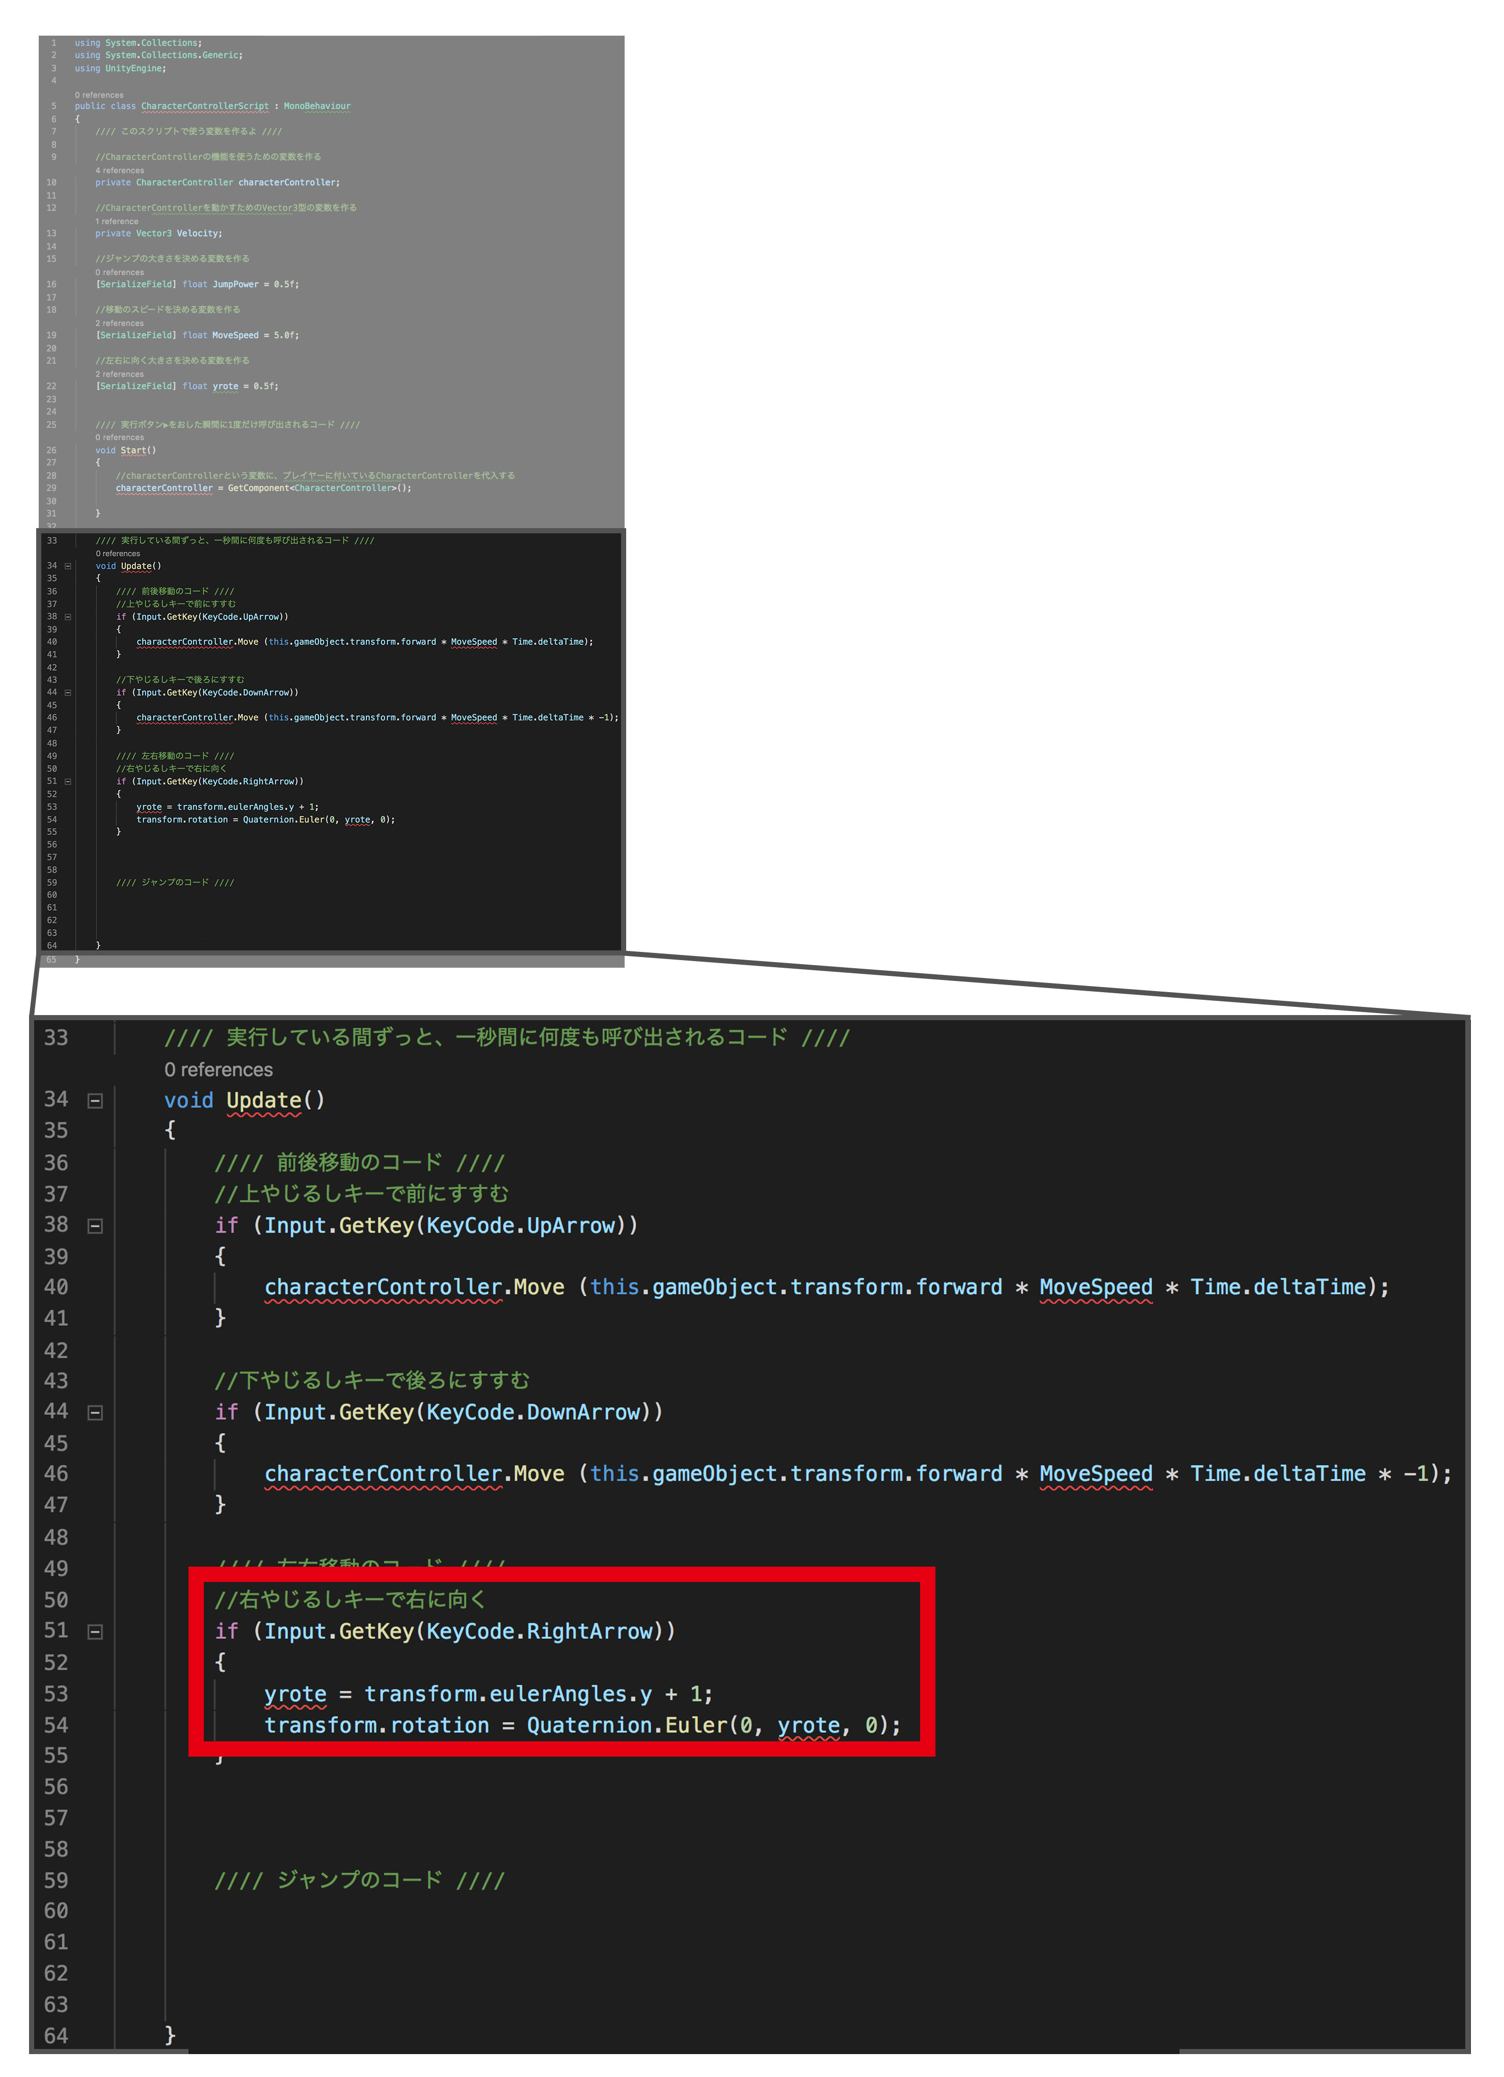Click the underlined Update method name in enlarged view
The image size is (1504, 2077).
264,1101
